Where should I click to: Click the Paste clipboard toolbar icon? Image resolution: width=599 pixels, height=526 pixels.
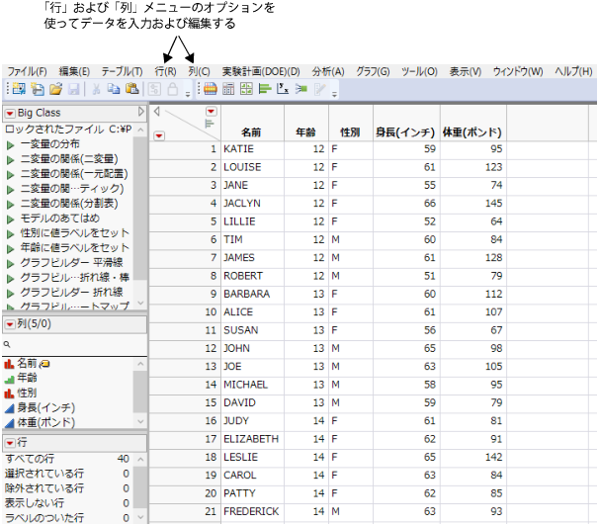click(131, 89)
